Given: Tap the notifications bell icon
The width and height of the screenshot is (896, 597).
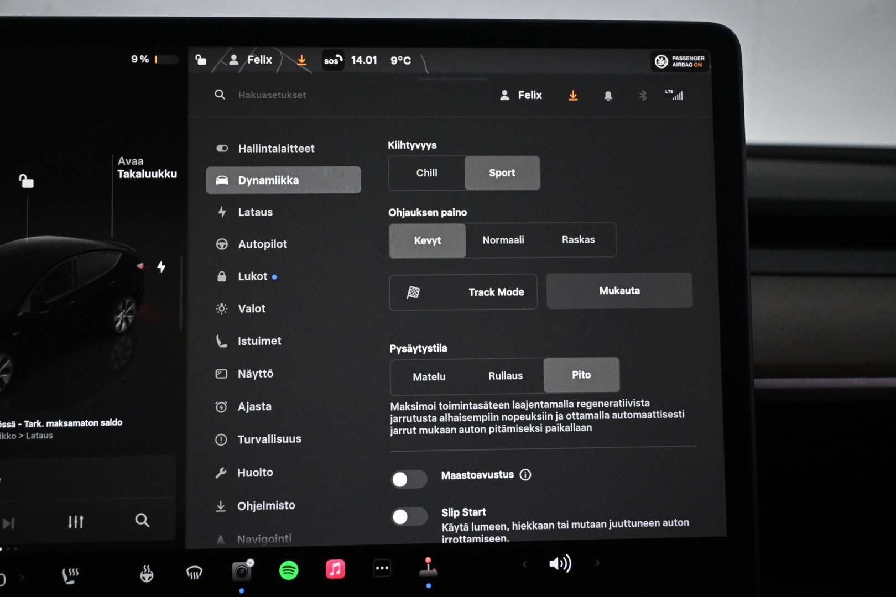Looking at the screenshot, I should (608, 96).
